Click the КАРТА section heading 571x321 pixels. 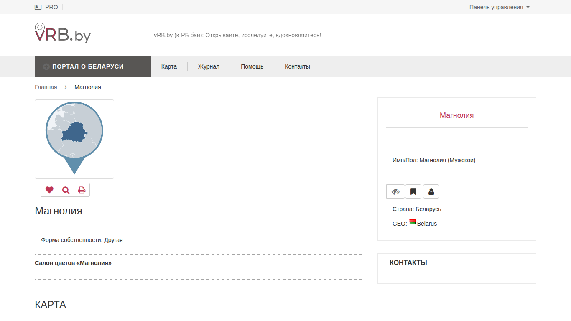pyautogui.click(x=51, y=304)
